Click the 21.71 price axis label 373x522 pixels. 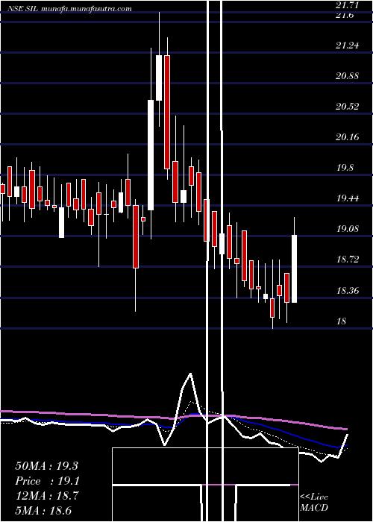348,5
